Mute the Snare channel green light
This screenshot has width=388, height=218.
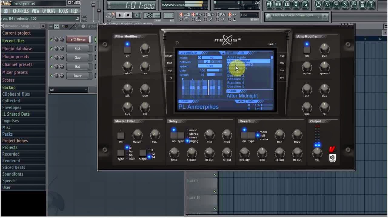[51, 76]
